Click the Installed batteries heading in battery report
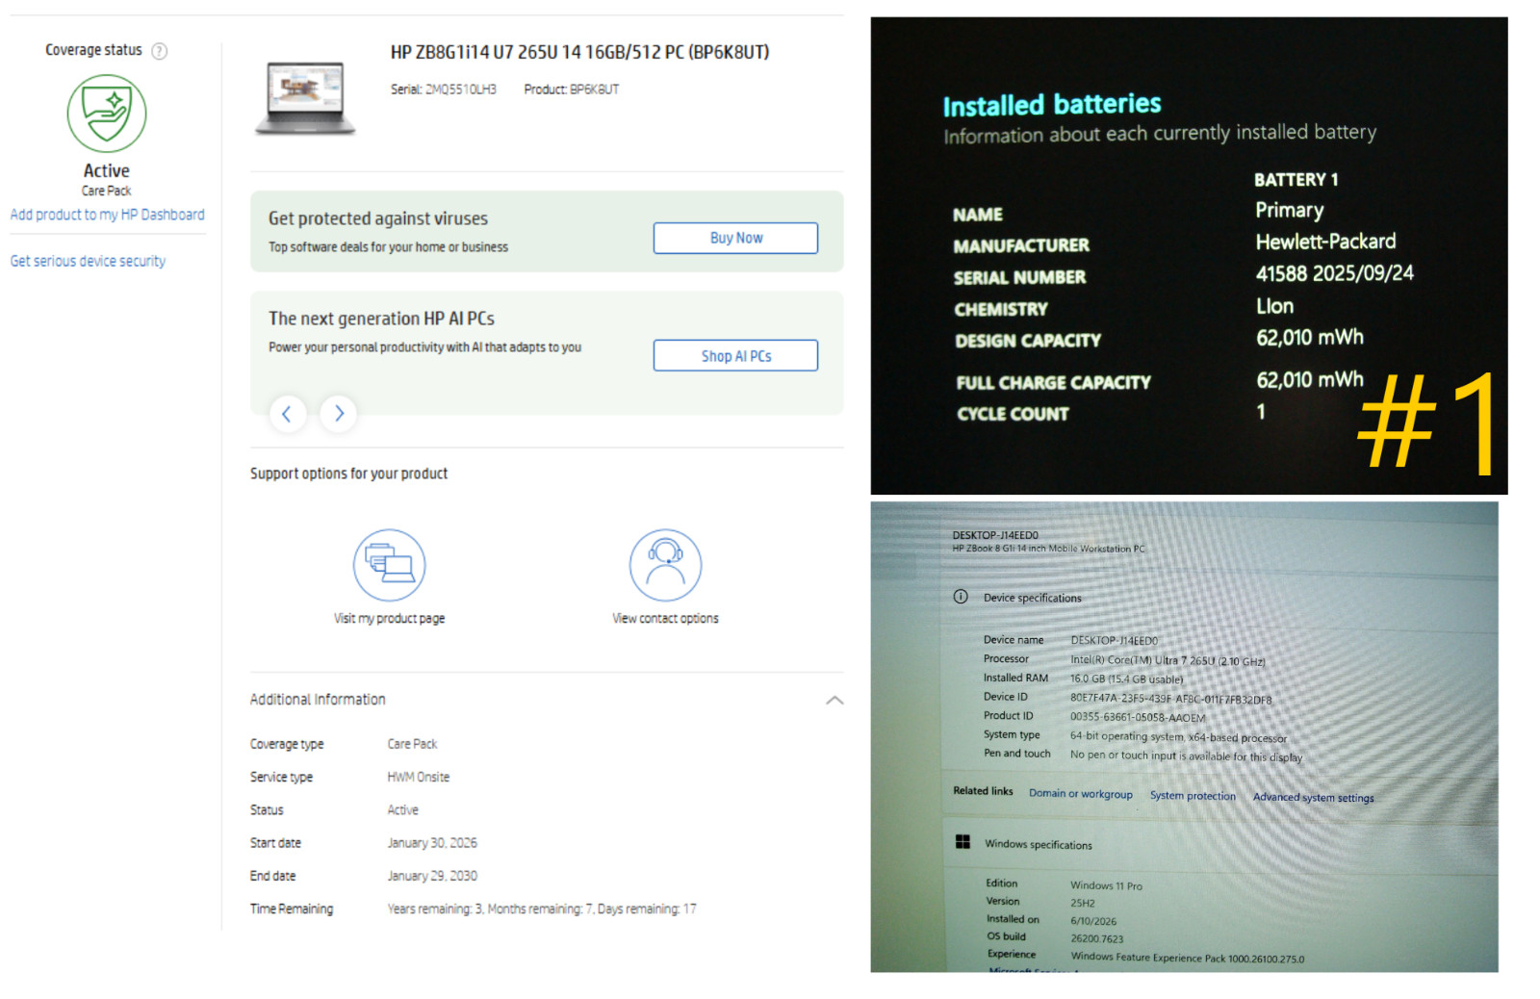Screen dimensions: 1540x999 pos(1052,104)
